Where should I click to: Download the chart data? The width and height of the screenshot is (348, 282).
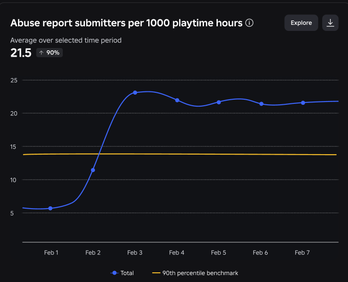[330, 23]
